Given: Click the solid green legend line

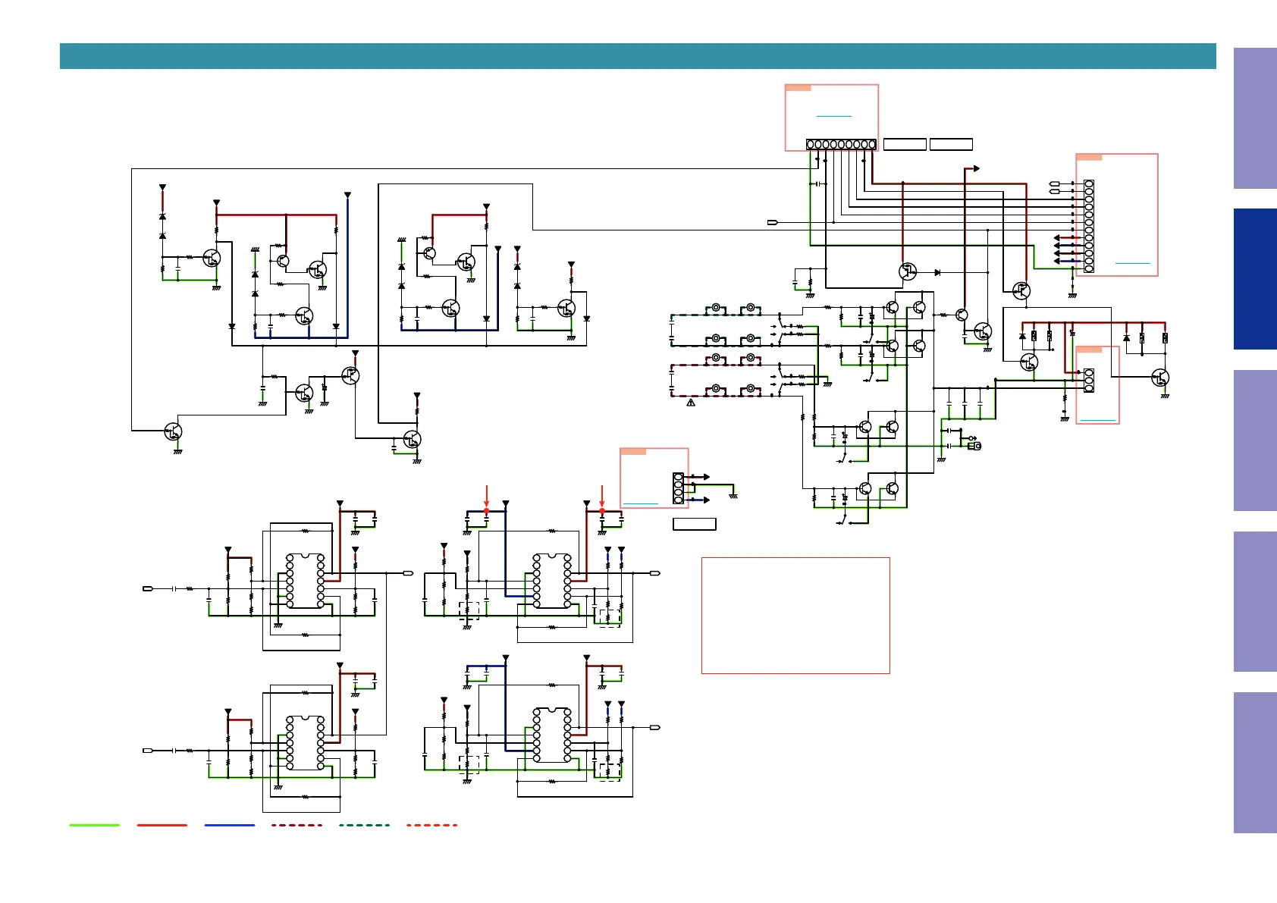Looking at the screenshot, I should coord(95,825).
